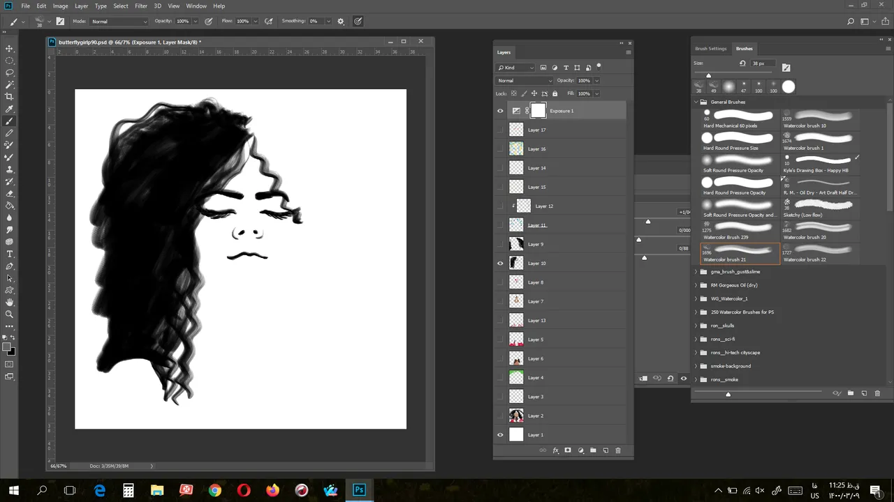This screenshot has width=894, height=502.
Task: Open Google Chrome from taskbar
Action: (214, 490)
